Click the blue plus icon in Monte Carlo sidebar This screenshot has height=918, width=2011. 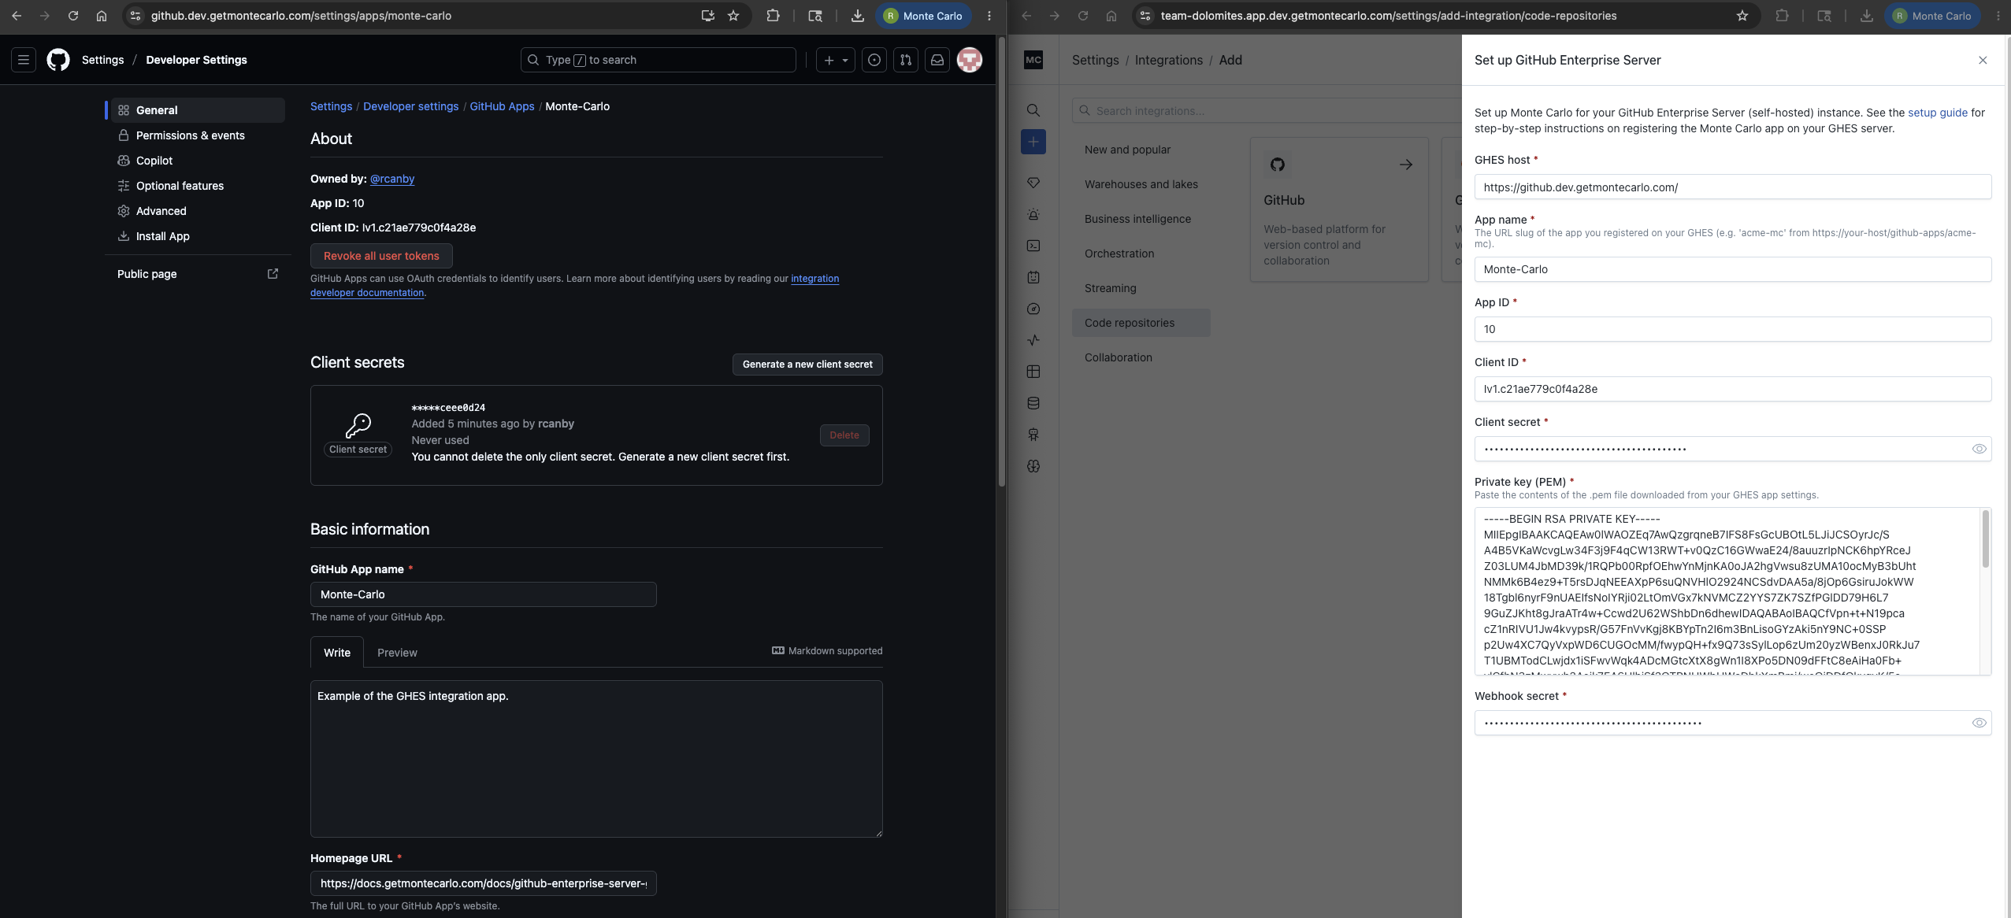pos(1033,142)
